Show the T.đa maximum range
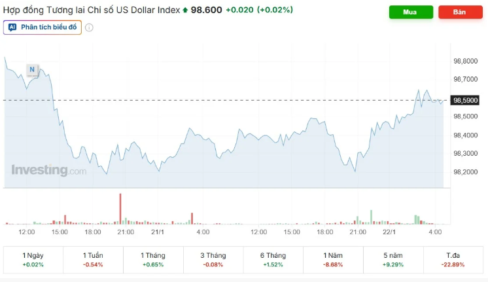 click(x=453, y=260)
